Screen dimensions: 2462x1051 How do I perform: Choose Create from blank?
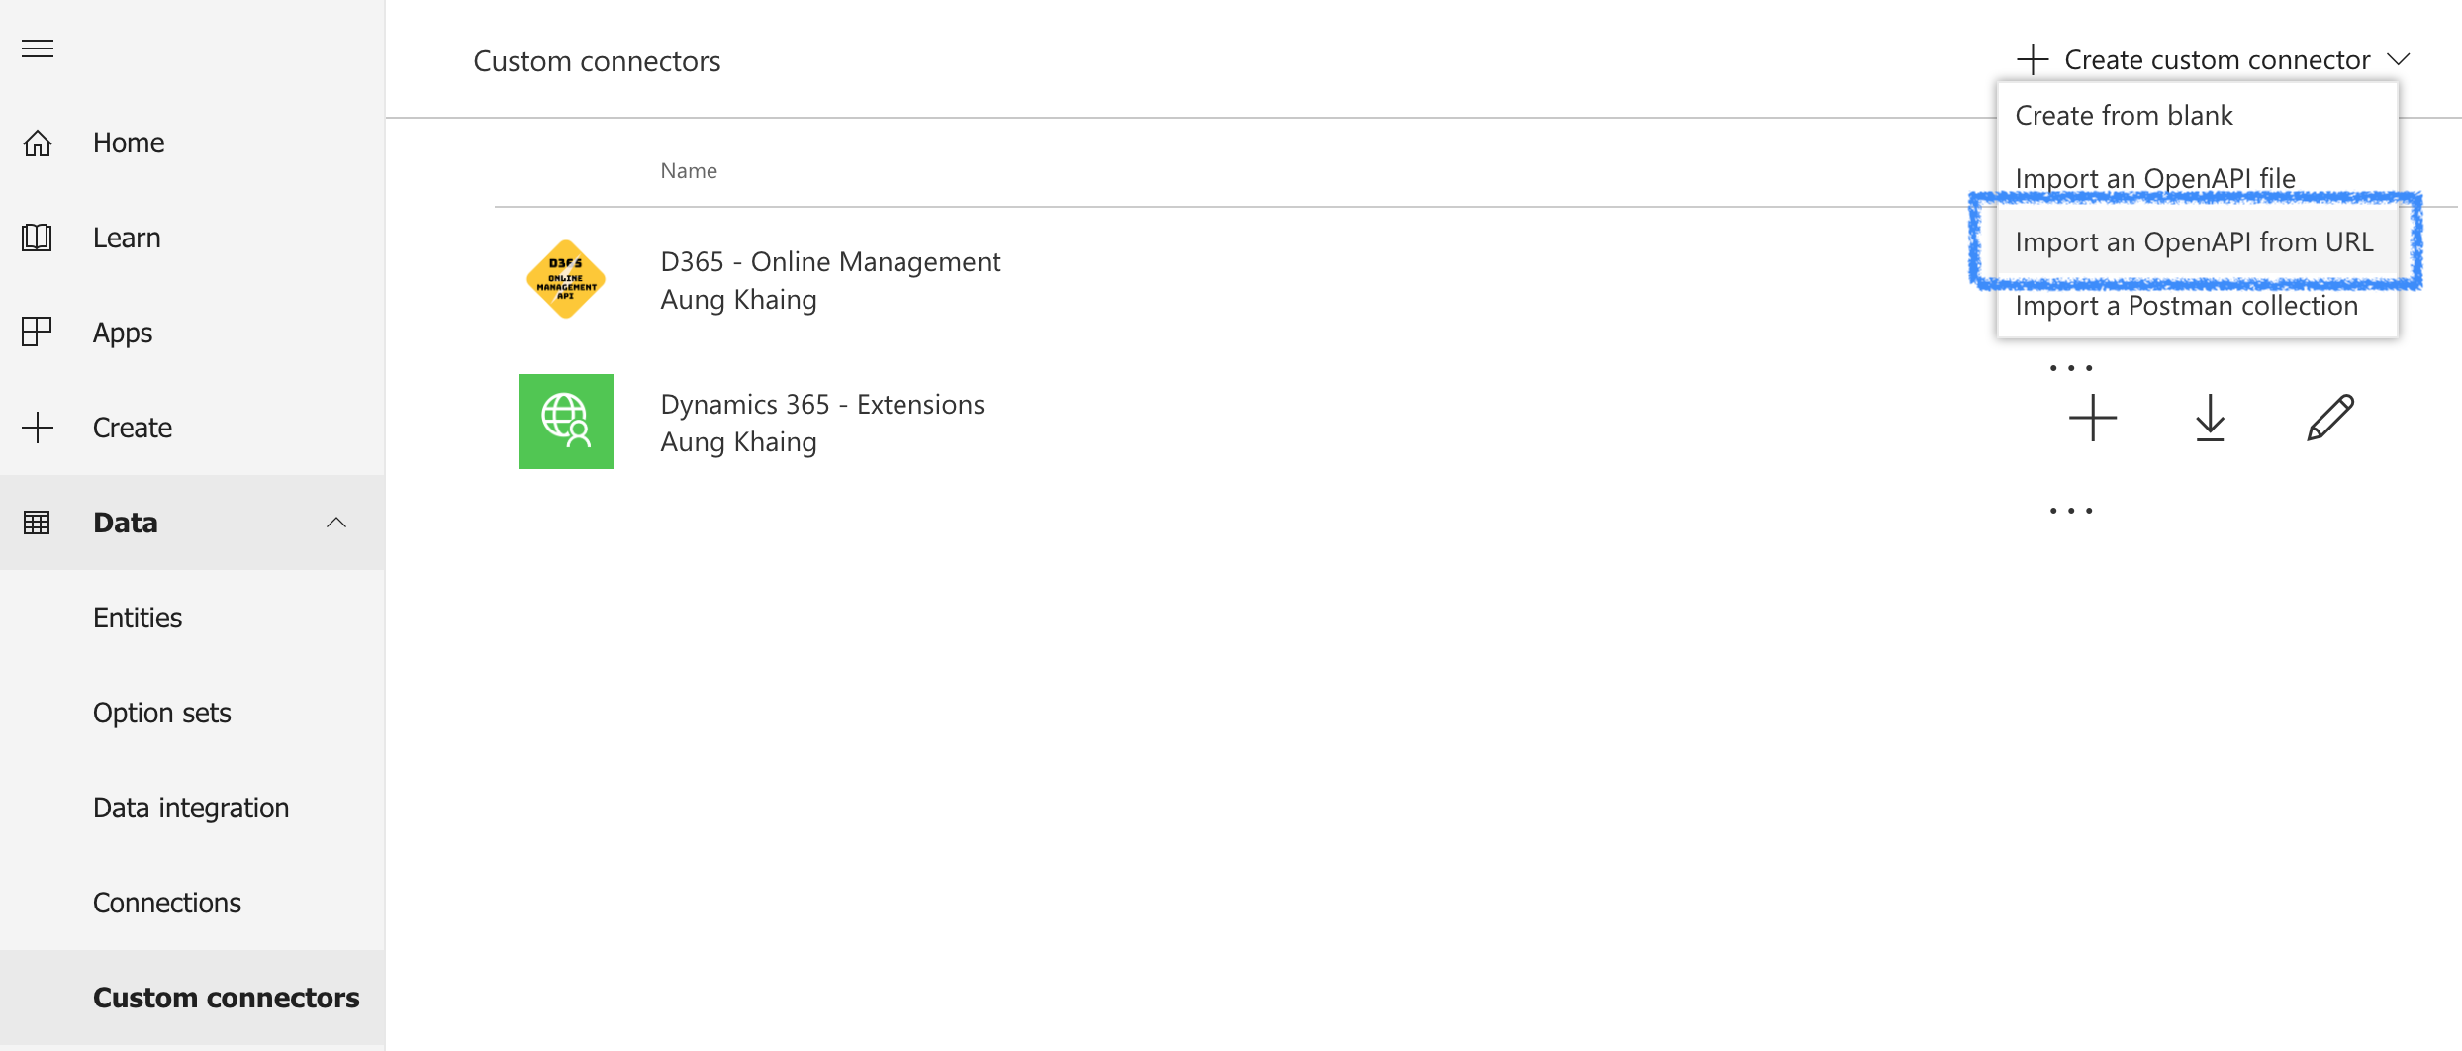click(x=2124, y=115)
